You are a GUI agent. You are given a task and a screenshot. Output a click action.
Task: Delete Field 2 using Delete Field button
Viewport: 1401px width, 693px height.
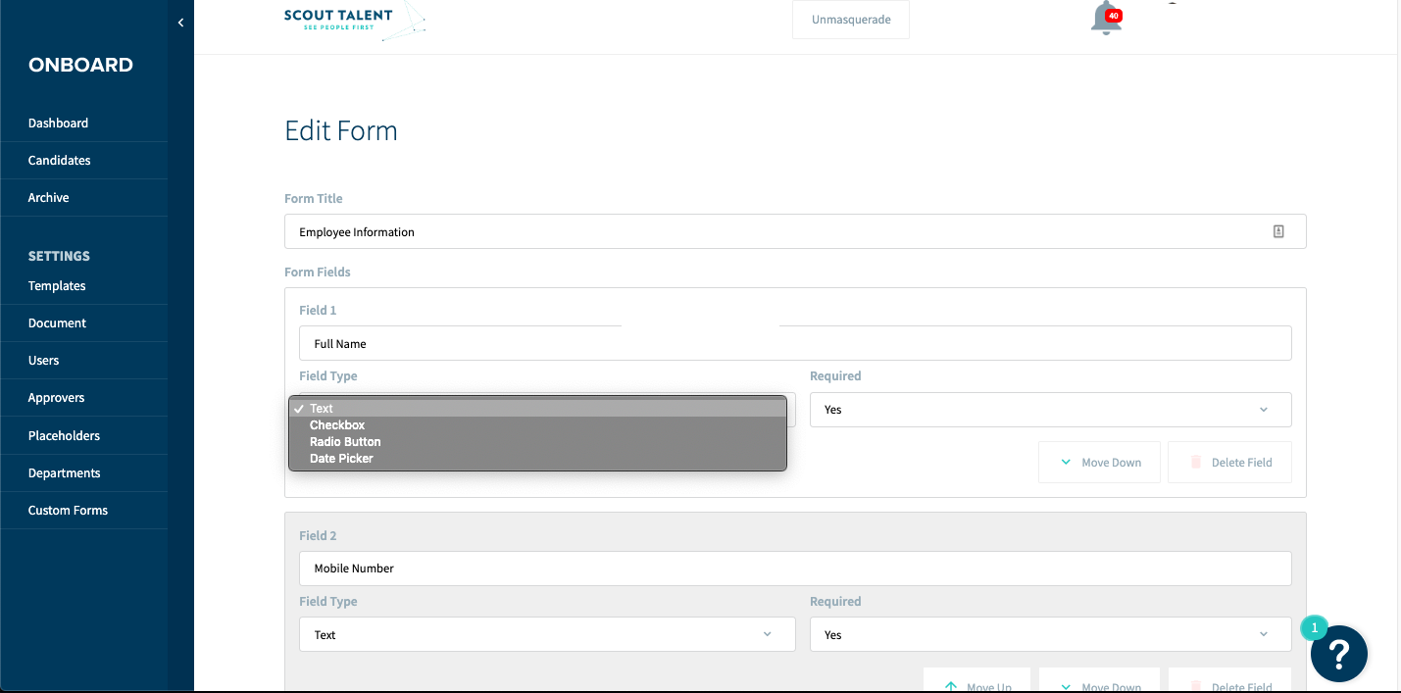tap(1229, 686)
